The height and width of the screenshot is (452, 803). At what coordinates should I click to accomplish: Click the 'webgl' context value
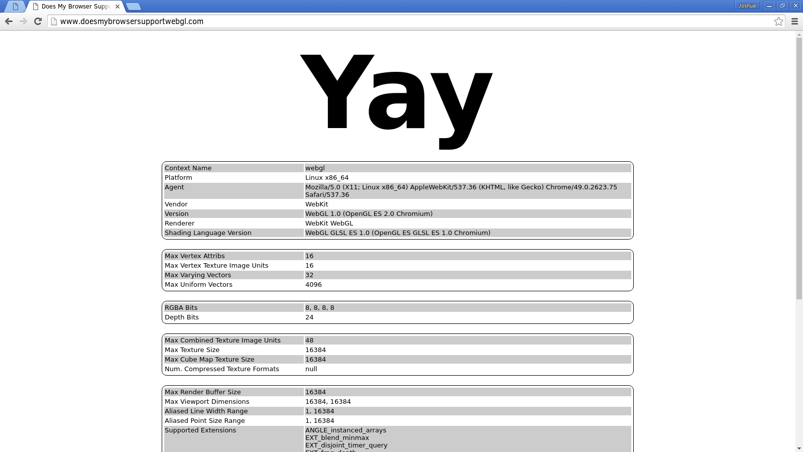(315, 168)
